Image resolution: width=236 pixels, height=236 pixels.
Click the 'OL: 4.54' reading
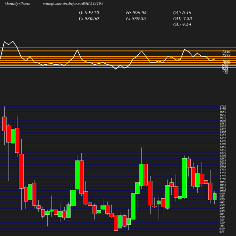182,25
